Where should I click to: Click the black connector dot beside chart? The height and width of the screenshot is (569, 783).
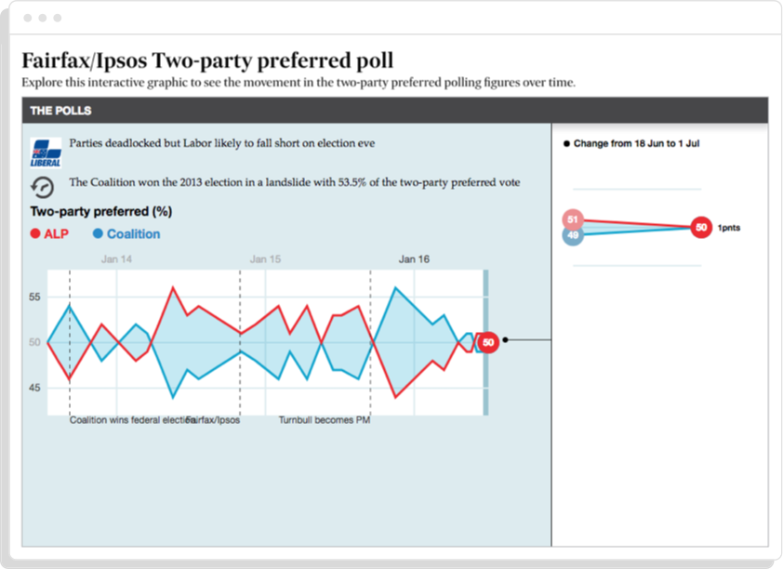tap(505, 340)
